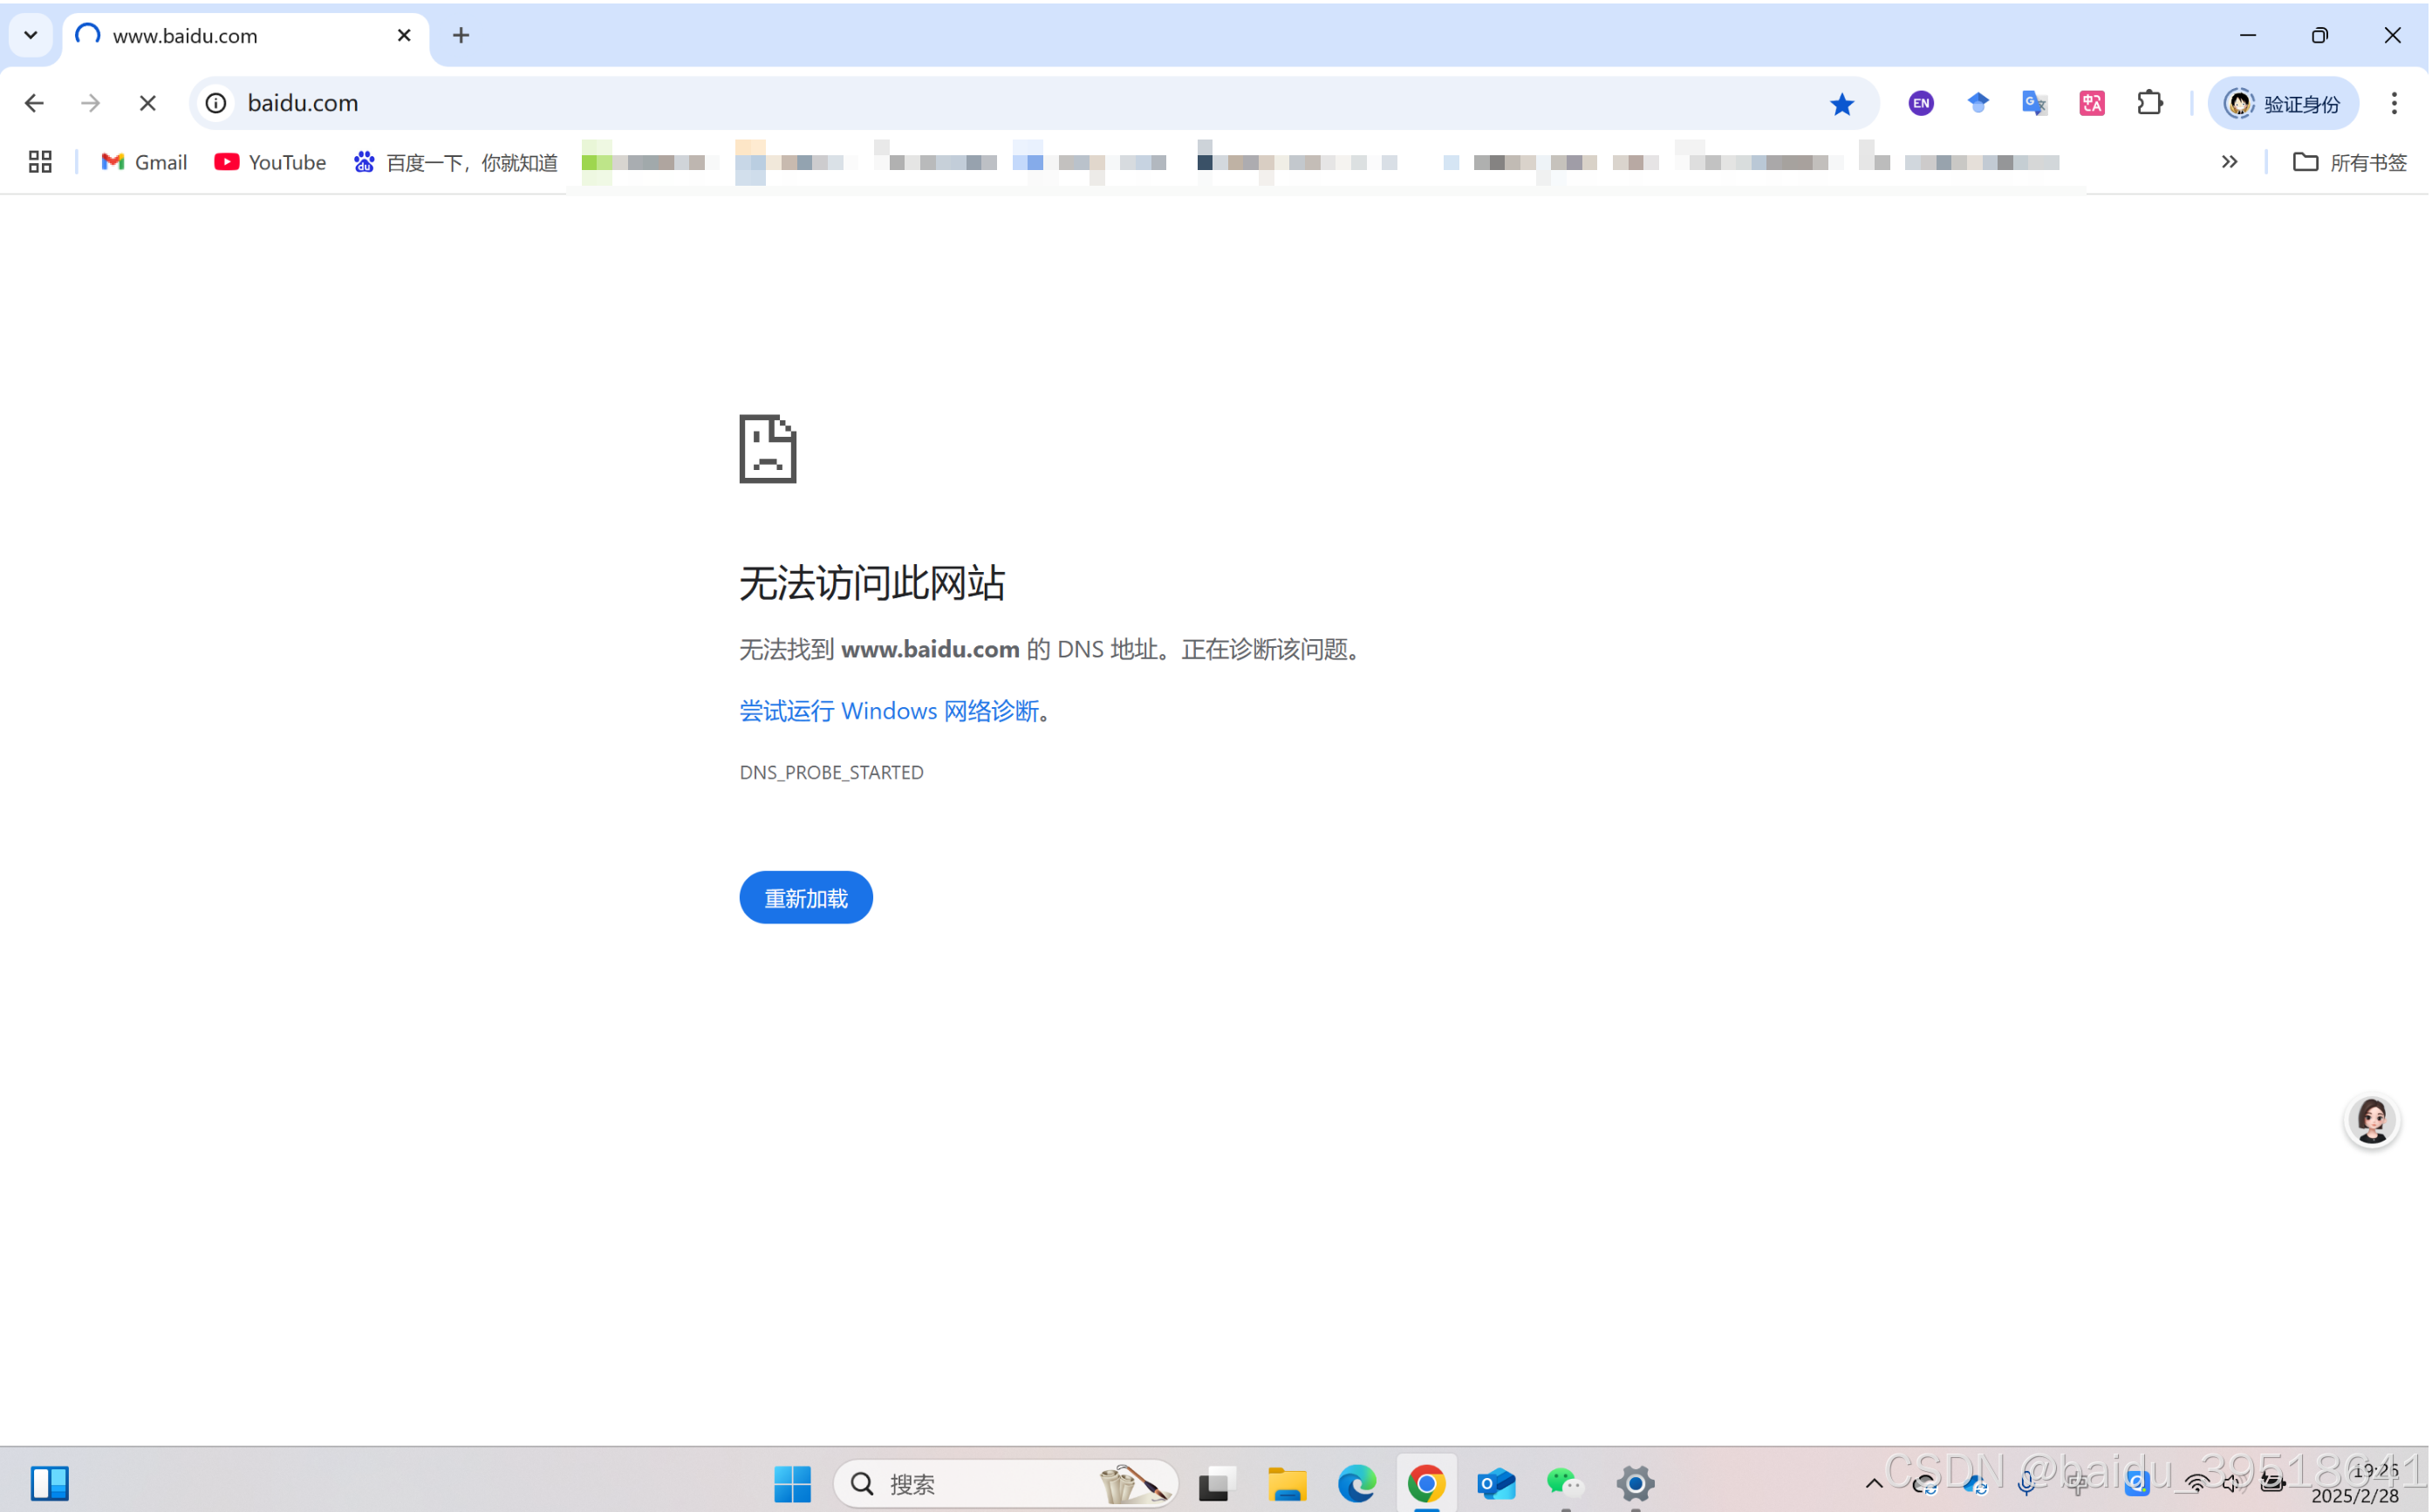This screenshot has height=1512, width=2432.
Task: Click the 重新加载 reload button
Action: click(805, 897)
